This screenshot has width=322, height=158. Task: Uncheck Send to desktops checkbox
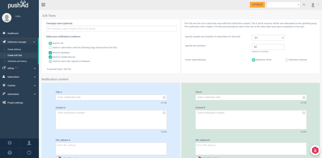click(50, 53)
